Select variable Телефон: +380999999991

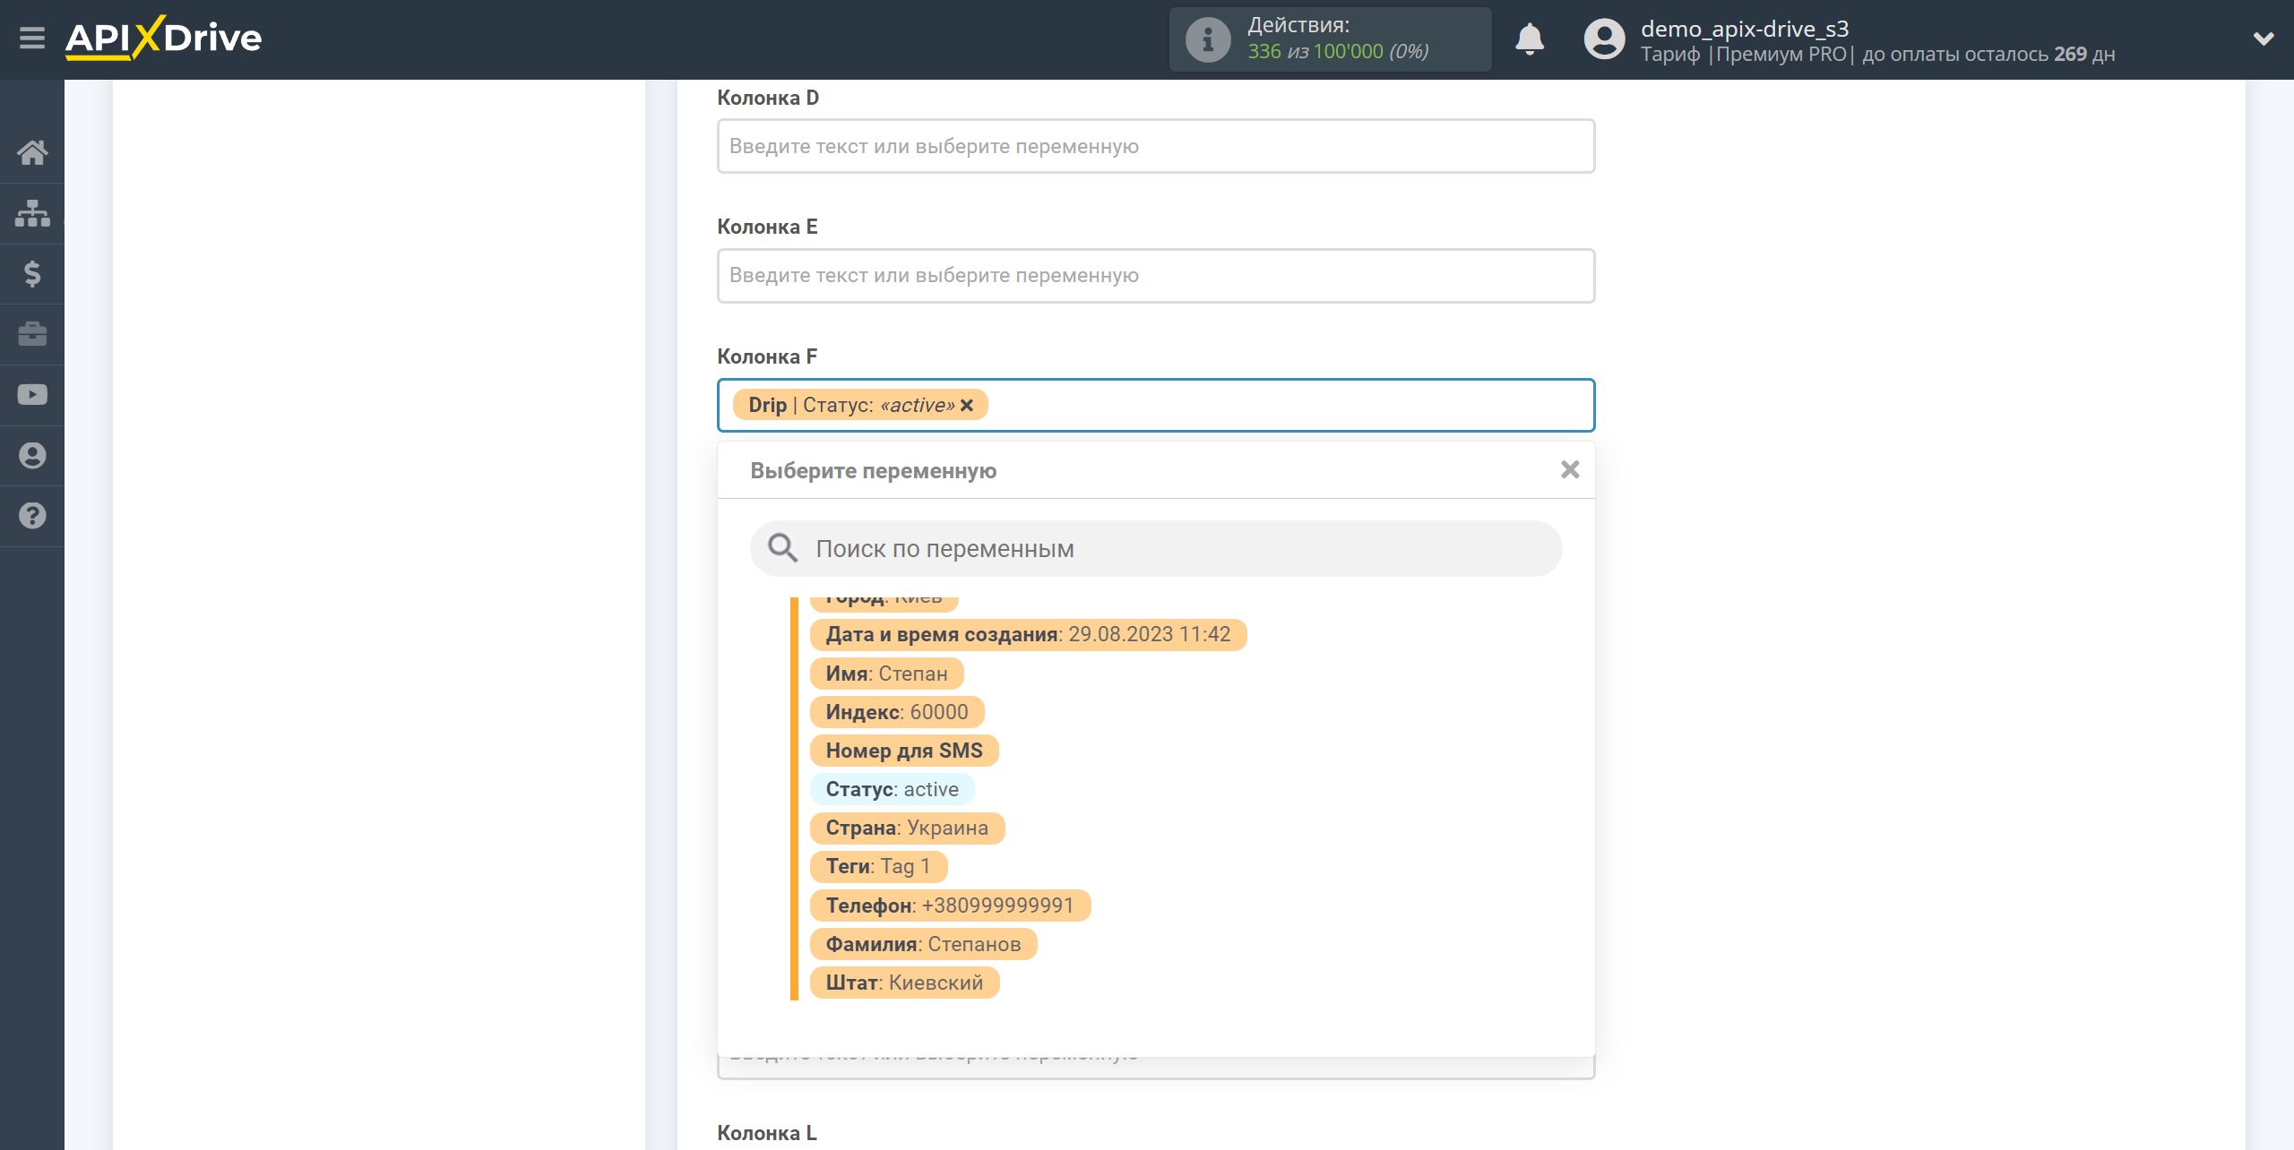coord(950,905)
